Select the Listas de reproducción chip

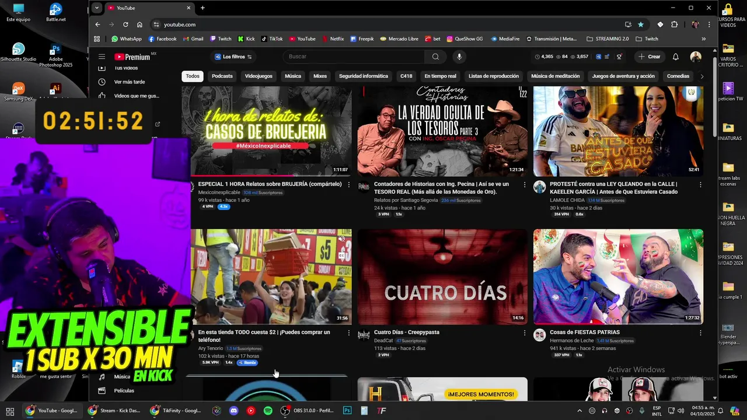pos(494,76)
